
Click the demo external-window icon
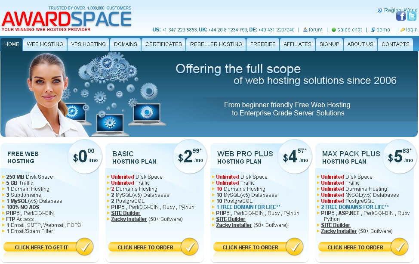[373, 30]
